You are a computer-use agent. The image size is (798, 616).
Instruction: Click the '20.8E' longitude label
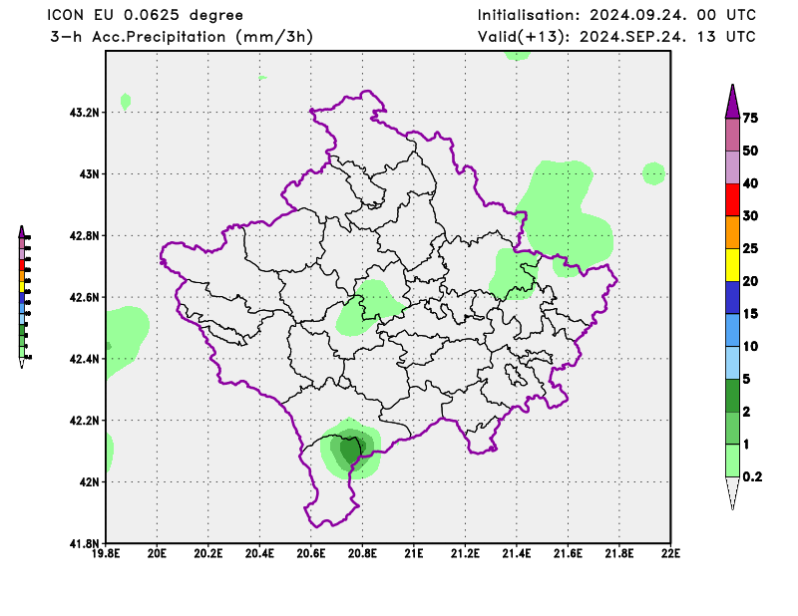362,553
